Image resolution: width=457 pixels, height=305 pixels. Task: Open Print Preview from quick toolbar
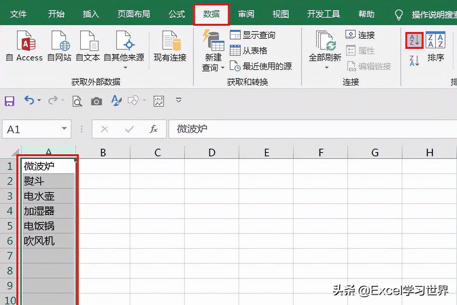point(77,101)
